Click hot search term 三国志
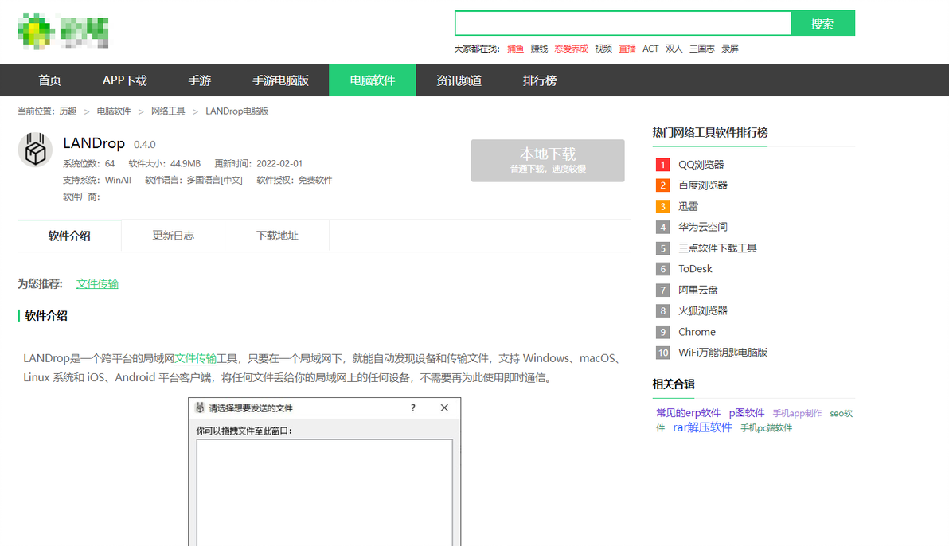The width and height of the screenshot is (949, 546). pyautogui.click(x=702, y=49)
